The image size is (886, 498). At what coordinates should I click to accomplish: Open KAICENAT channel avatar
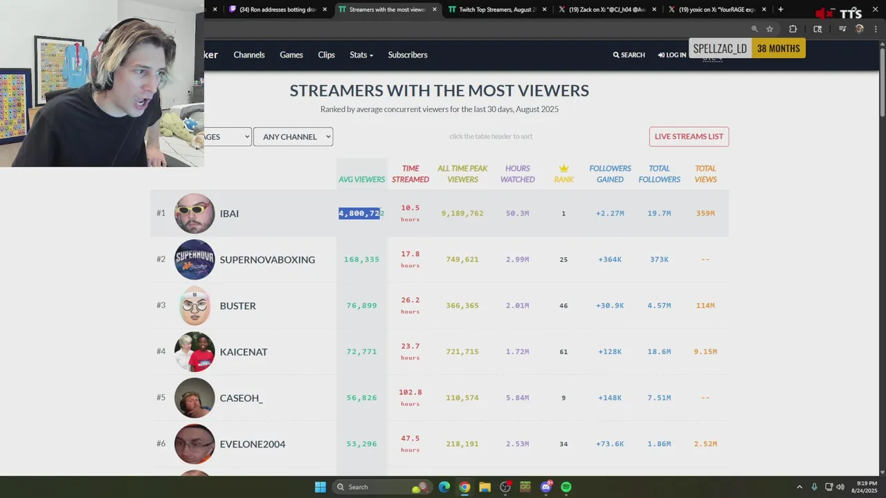click(195, 351)
